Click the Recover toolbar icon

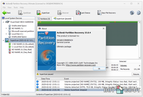point(60,13)
